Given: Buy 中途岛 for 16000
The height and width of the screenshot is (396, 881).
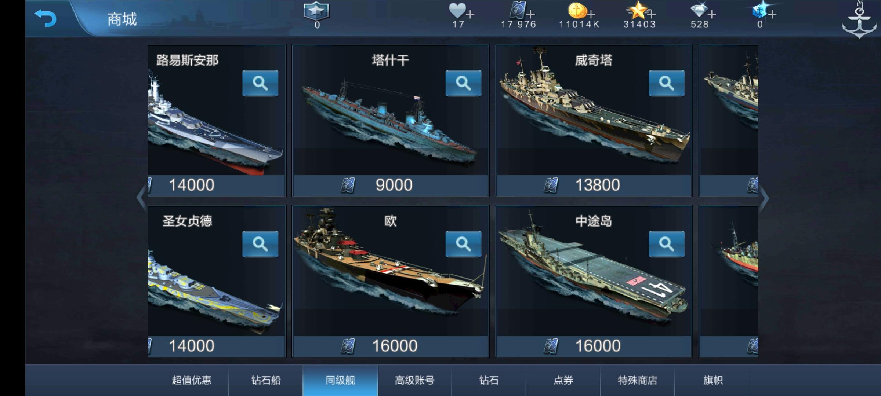Looking at the screenshot, I should click(x=594, y=346).
